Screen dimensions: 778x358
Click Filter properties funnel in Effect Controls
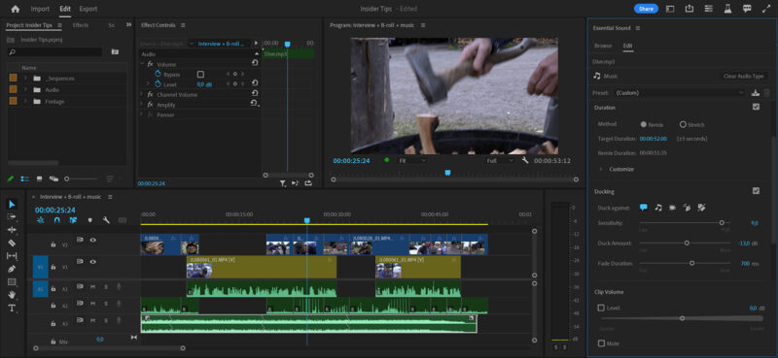pyautogui.click(x=282, y=183)
